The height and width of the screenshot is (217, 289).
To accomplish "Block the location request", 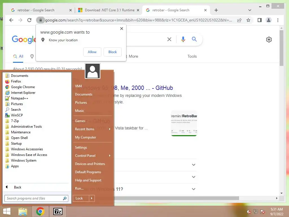I will pos(112,52).
